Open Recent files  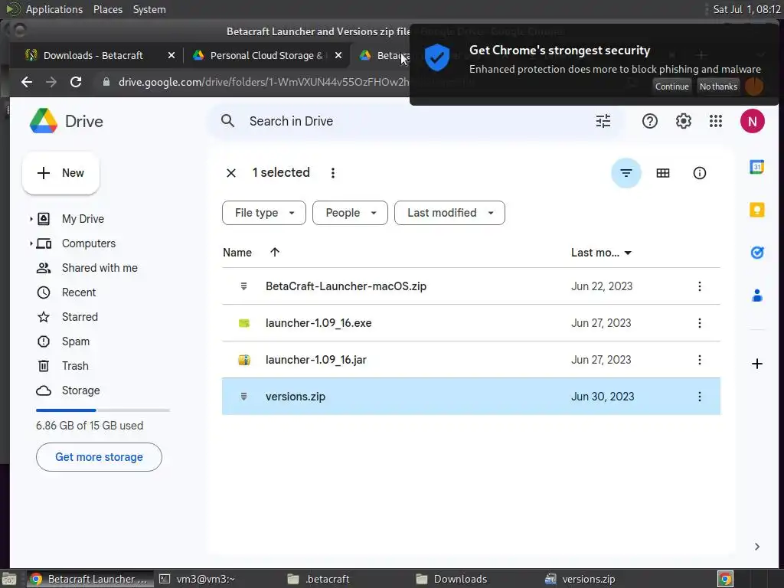tap(79, 292)
